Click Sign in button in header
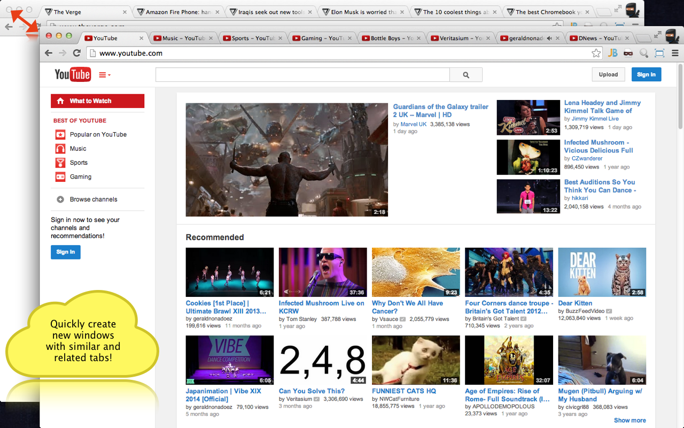 click(646, 74)
